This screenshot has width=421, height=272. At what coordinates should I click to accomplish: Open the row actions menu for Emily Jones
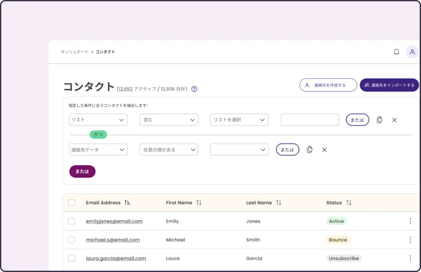point(410,221)
